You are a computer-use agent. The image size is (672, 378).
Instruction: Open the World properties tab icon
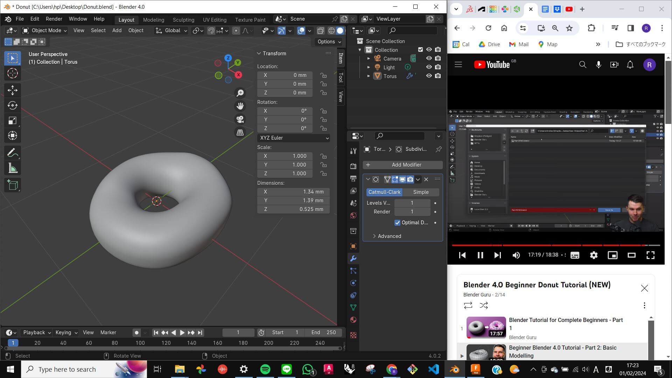353,215
